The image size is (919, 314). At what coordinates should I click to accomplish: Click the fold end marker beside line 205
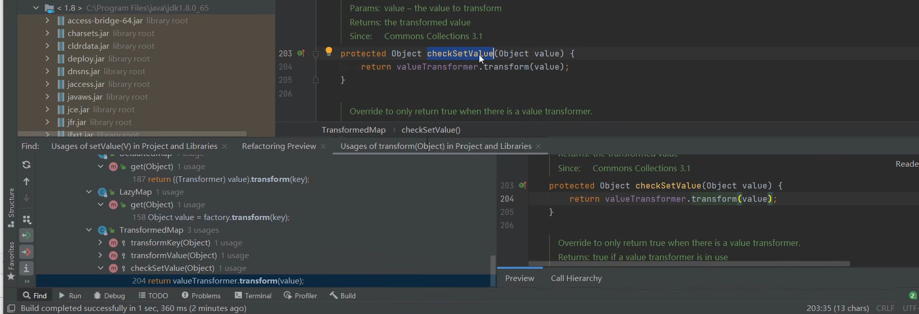pyautogui.click(x=316, y=80)
